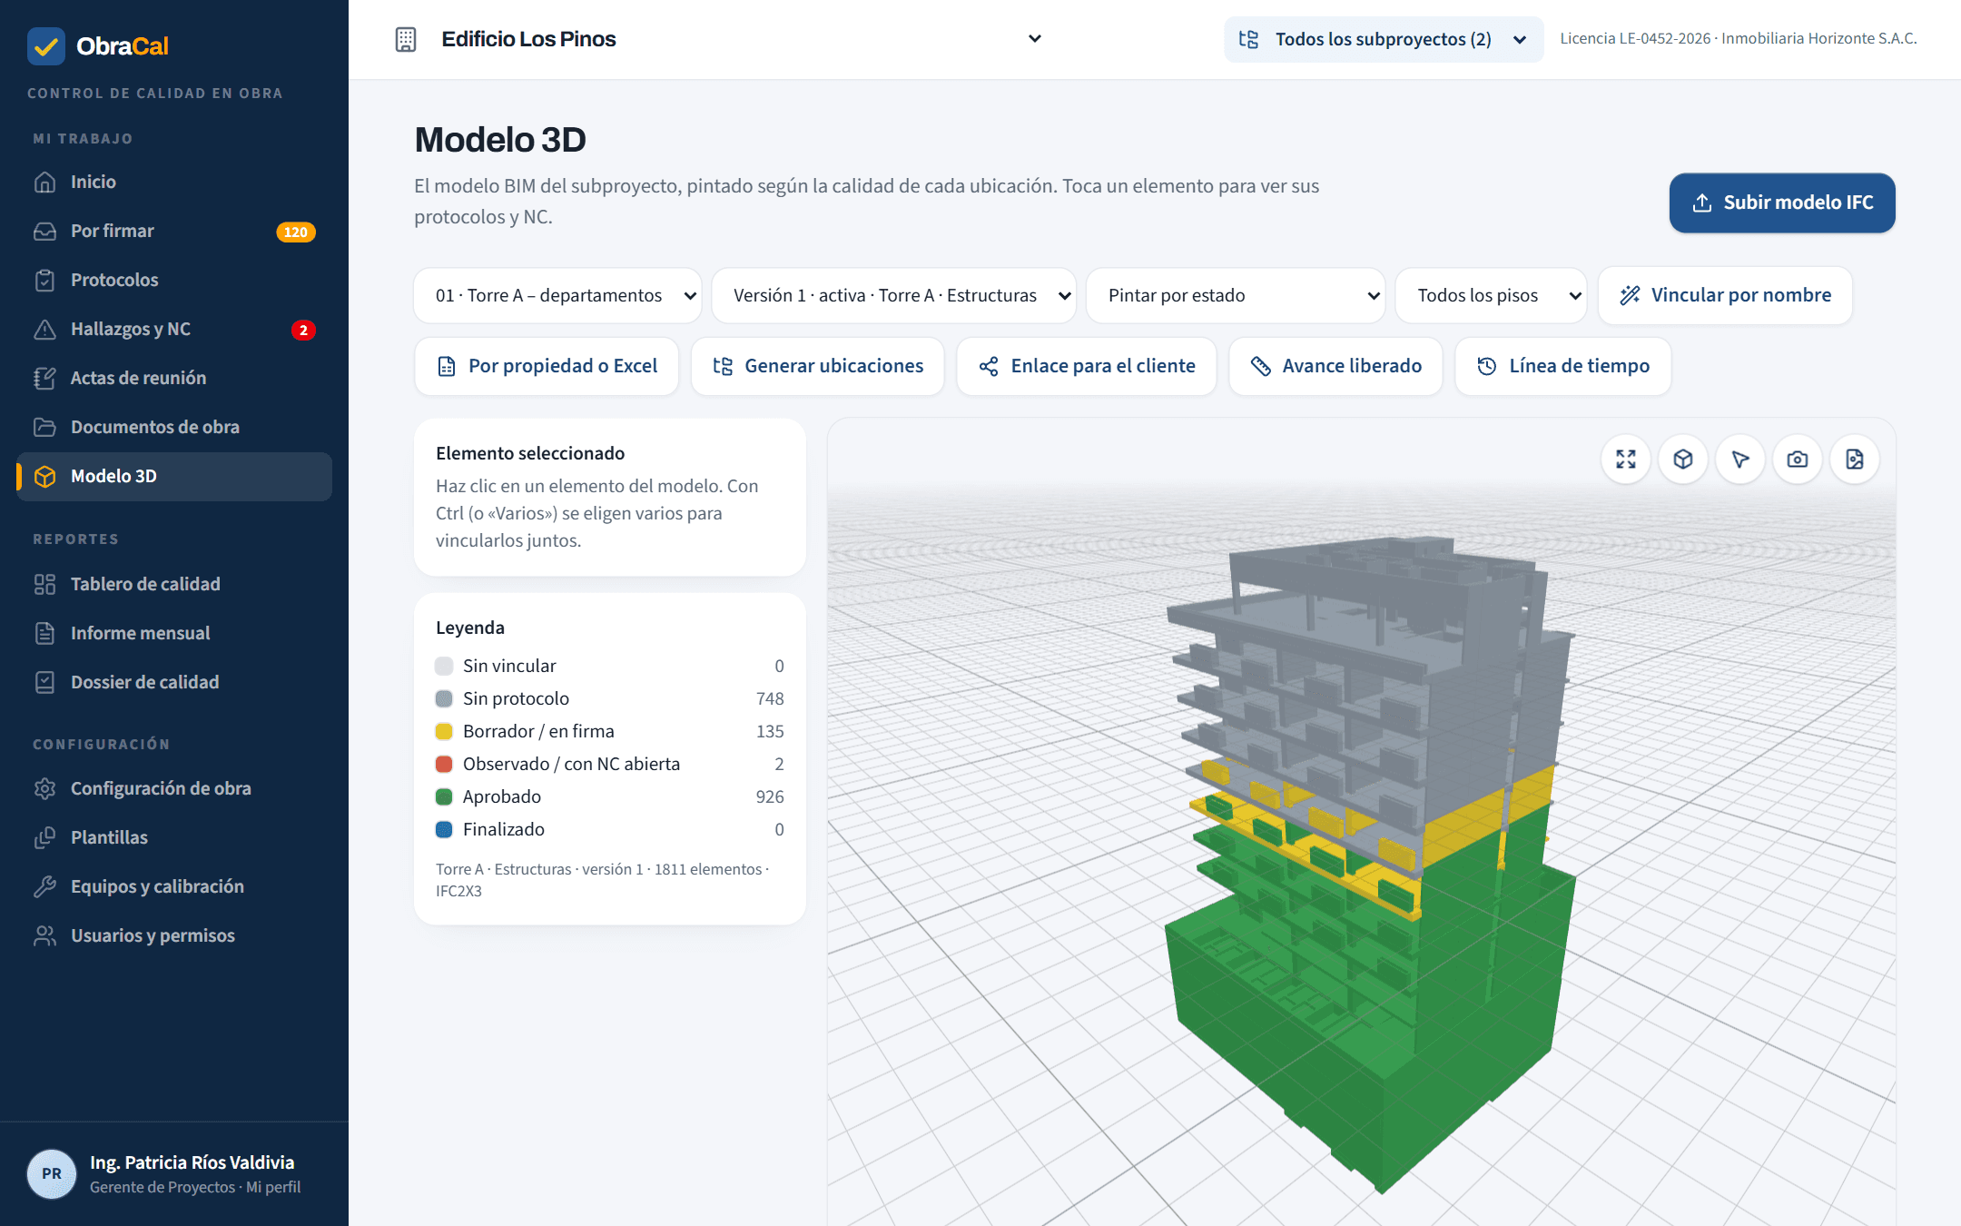Click the fit-to-view expand icon in viewer
The height and width of the screenshot is (1226, 1961).
[1626, 460]
